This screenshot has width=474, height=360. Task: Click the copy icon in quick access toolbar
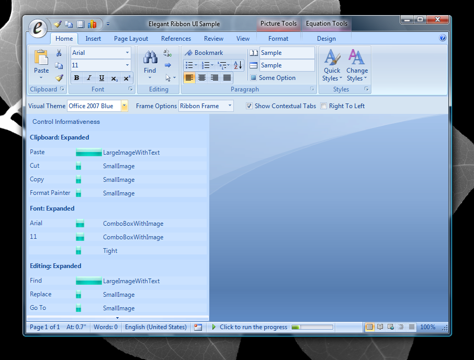[69, 24]
